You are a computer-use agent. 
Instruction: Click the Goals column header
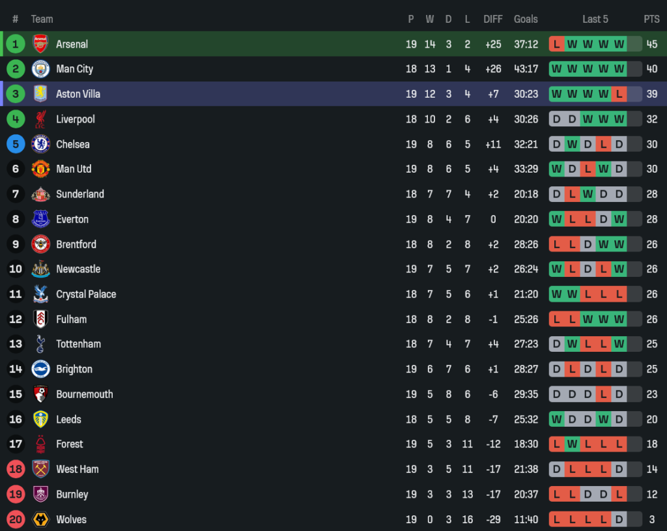coord(526,19)
